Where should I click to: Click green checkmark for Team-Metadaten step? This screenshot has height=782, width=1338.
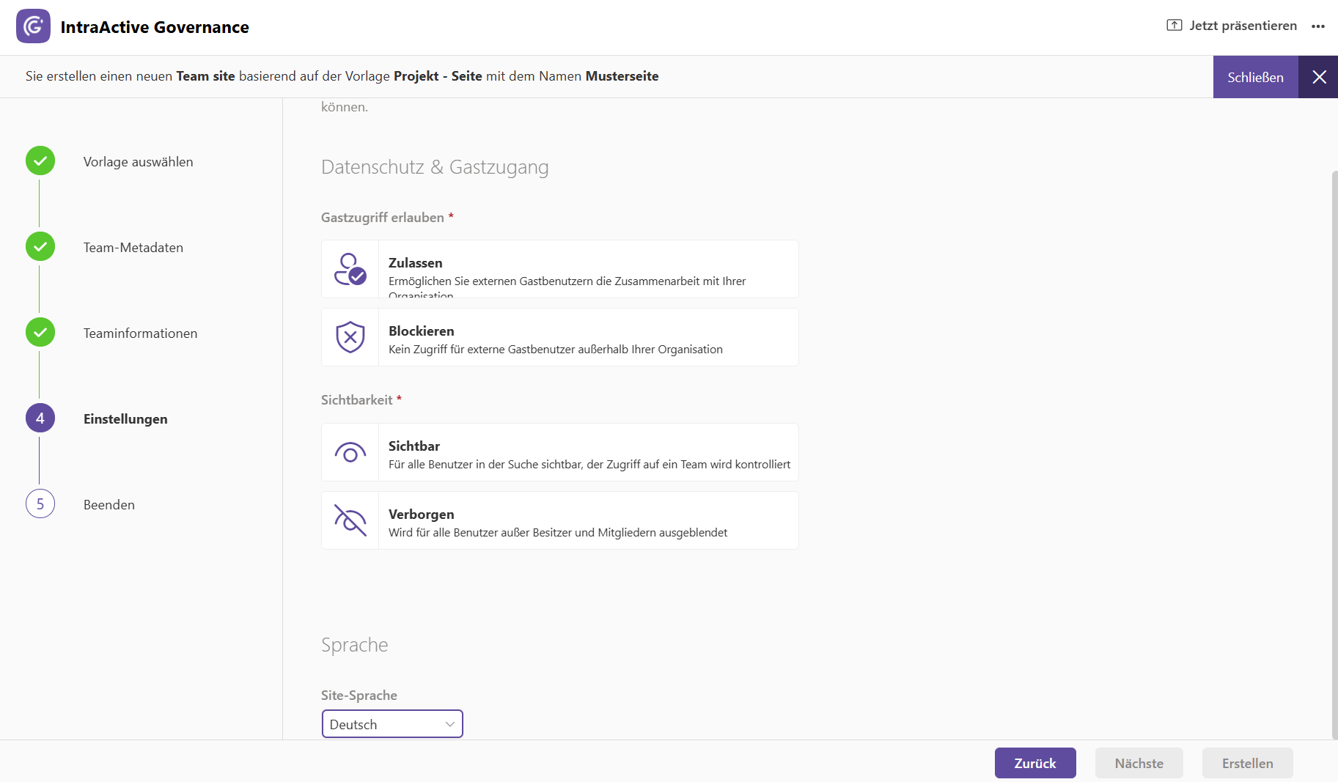click(40, 247)
